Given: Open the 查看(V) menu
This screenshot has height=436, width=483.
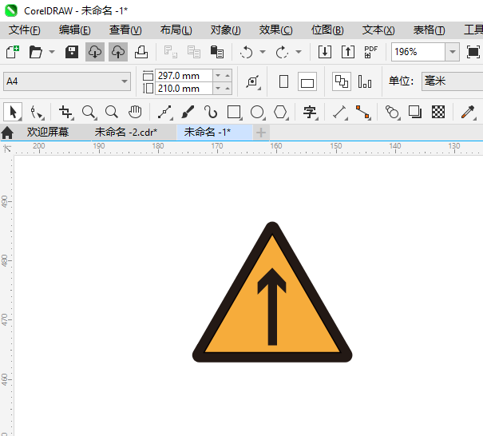Looking at the screenshot, I should point(125,30).
